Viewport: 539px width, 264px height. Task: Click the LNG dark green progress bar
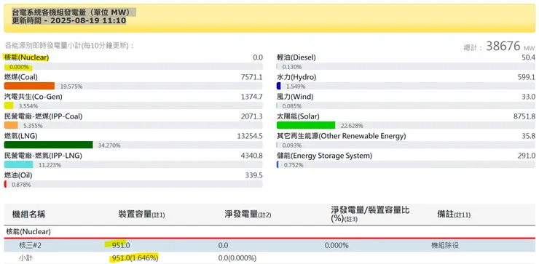coord(49,145)
